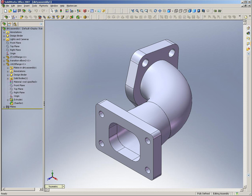Click the Previous View icon
The width and height of the screenshot is (252, 196).
coord(133,11)
